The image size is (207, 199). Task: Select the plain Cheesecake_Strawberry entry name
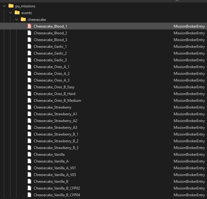point(53,107)
